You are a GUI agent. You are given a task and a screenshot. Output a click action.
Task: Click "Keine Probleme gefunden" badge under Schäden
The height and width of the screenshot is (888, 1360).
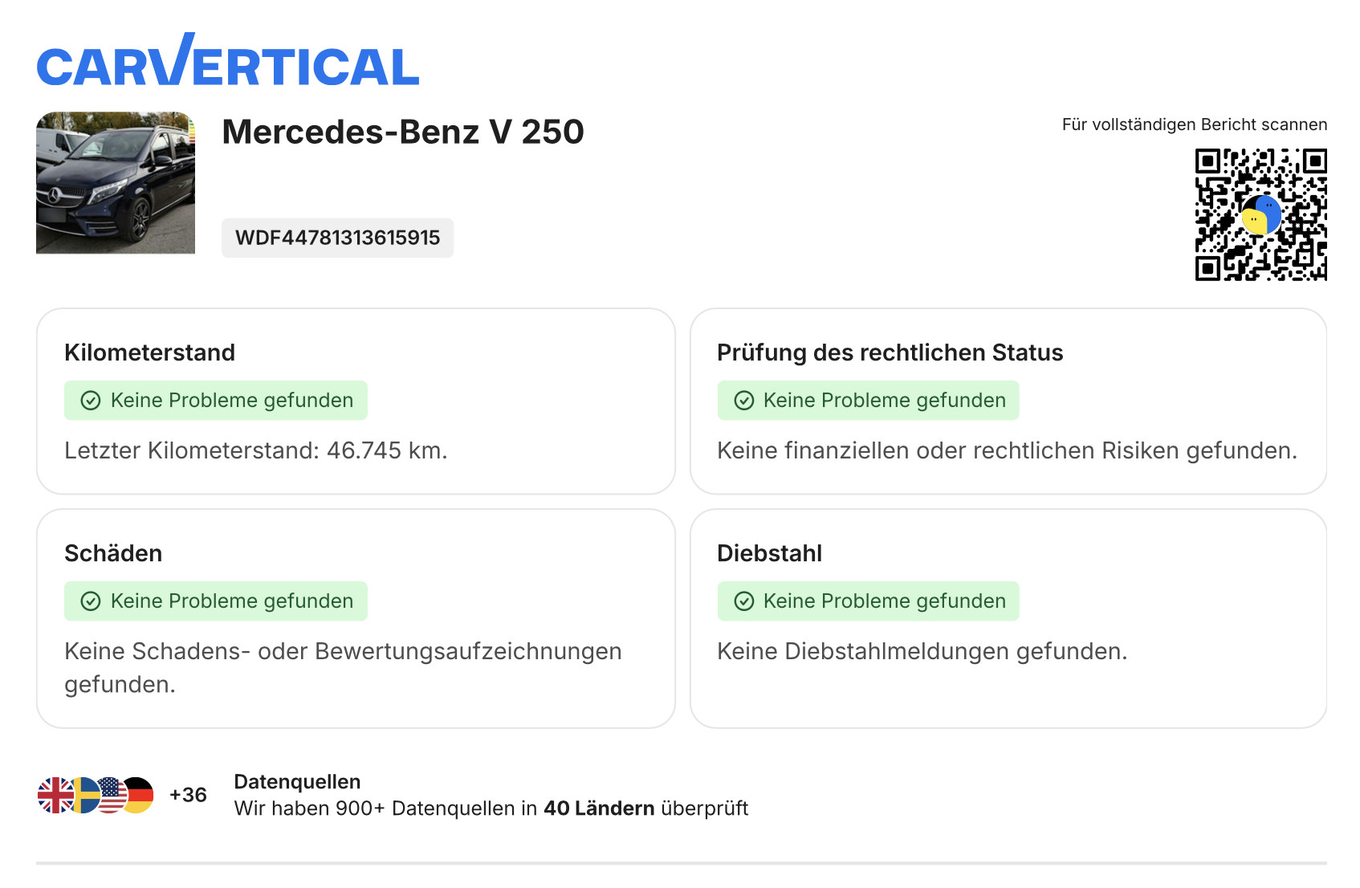point(216,601)
